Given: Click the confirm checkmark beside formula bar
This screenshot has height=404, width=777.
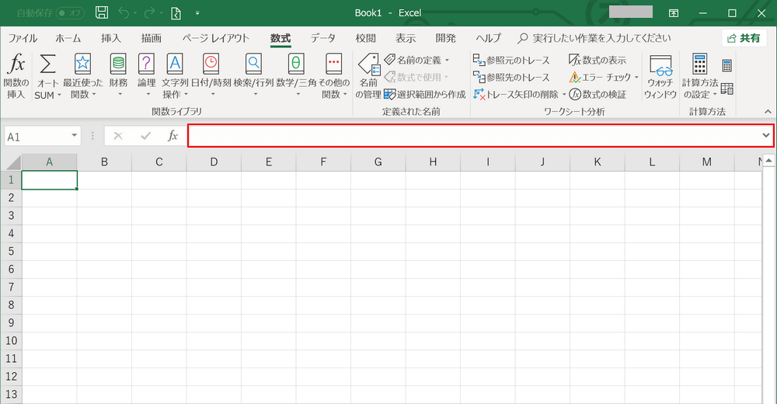Looking at the screenshot, I should coord(145,136).
